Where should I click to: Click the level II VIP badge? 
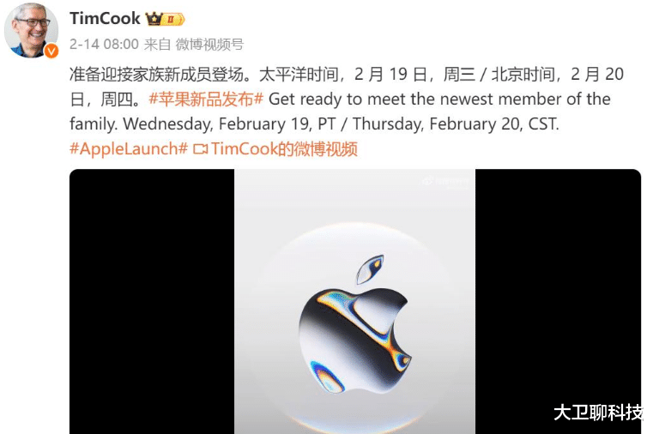pos(173,20)
